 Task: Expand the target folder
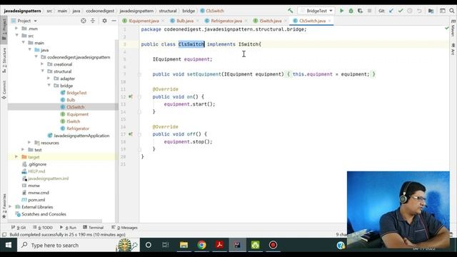(x=16, y=157)
